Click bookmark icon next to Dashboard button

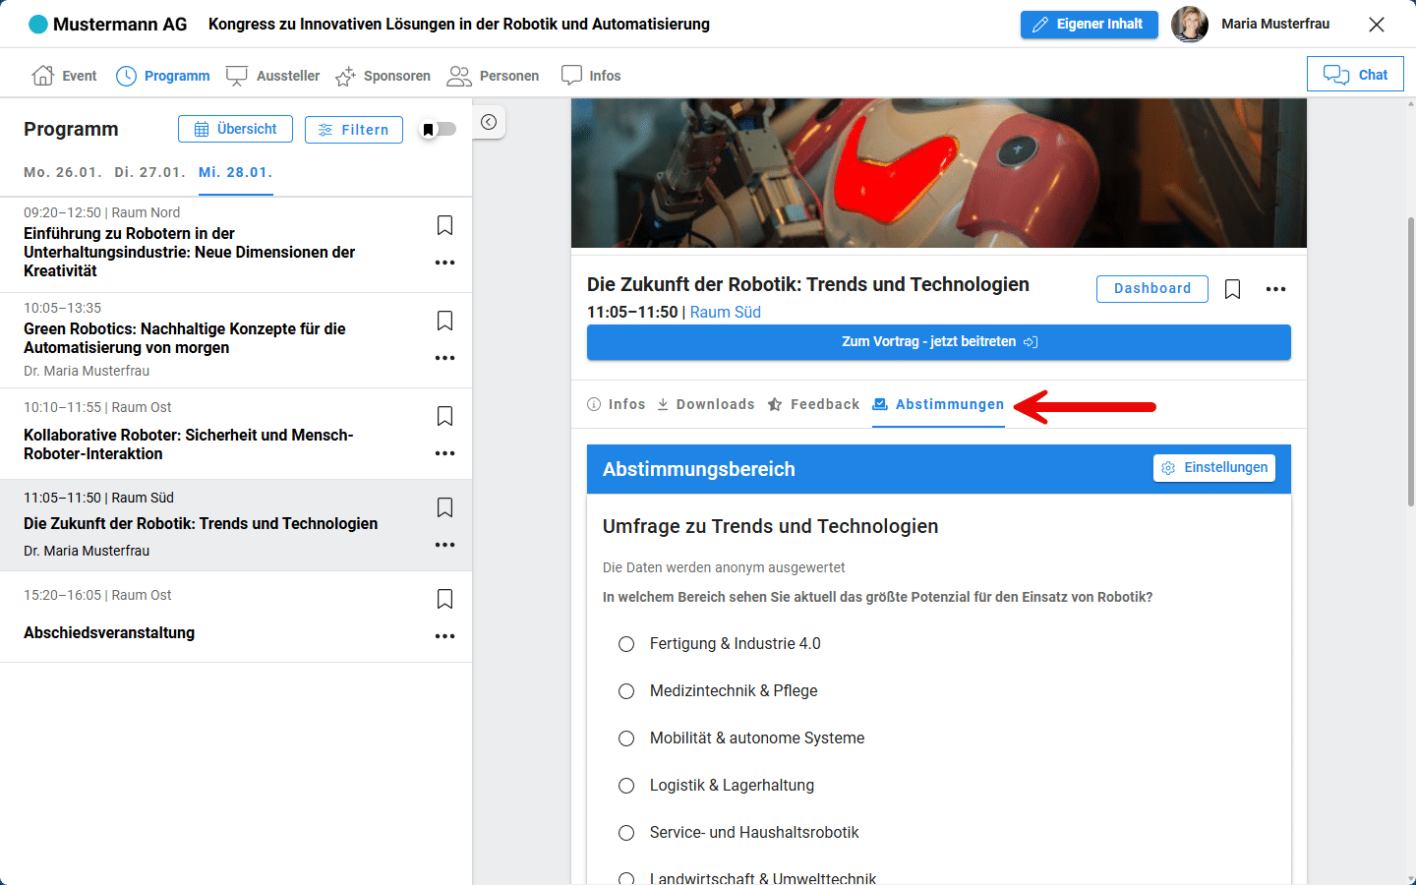[1232, 289]
